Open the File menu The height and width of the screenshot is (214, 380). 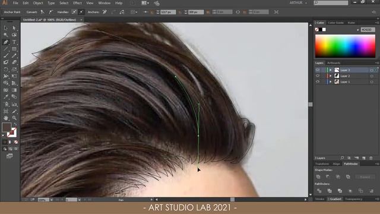coord(15,3)
